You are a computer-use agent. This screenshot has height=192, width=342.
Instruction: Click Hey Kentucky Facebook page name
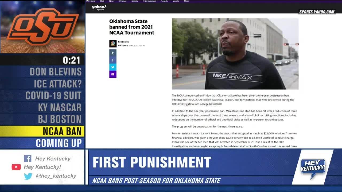point(53,159)
